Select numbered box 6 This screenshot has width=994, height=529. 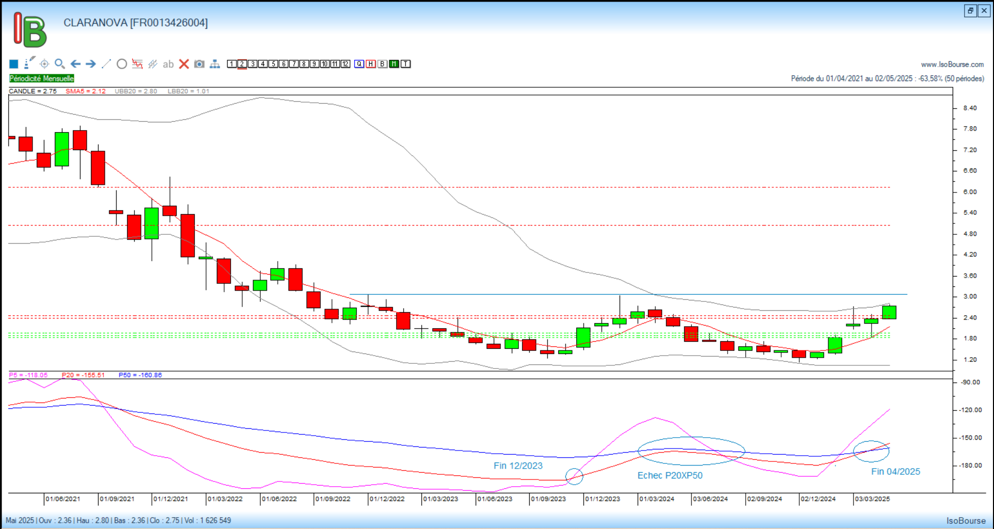(x=283, y=64)
